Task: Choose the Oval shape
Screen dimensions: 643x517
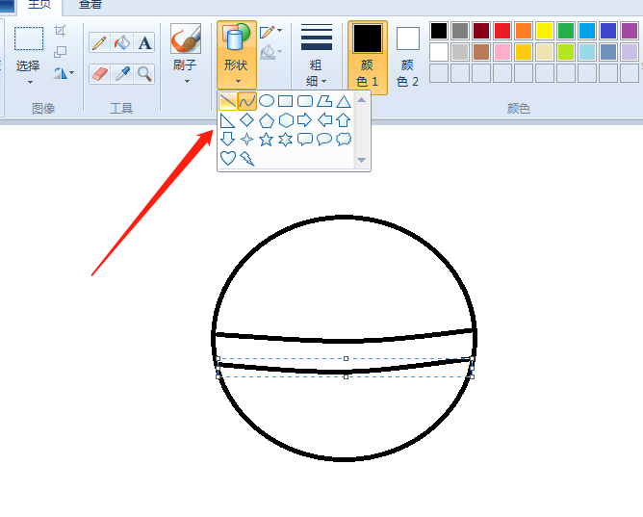Action: pyautogui.click(x=267, y=101)
